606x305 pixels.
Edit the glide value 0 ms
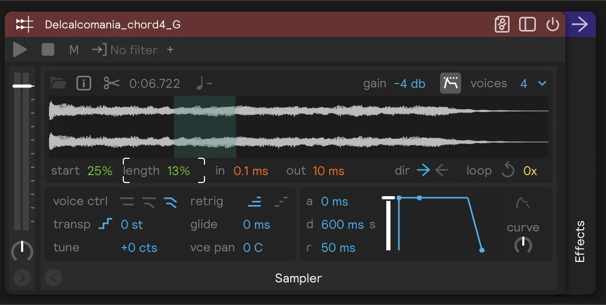point(257,225)
